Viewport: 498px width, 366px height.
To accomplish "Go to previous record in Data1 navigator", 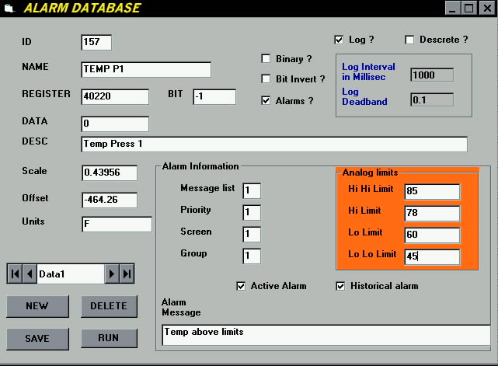I will (x=30, y=274).
